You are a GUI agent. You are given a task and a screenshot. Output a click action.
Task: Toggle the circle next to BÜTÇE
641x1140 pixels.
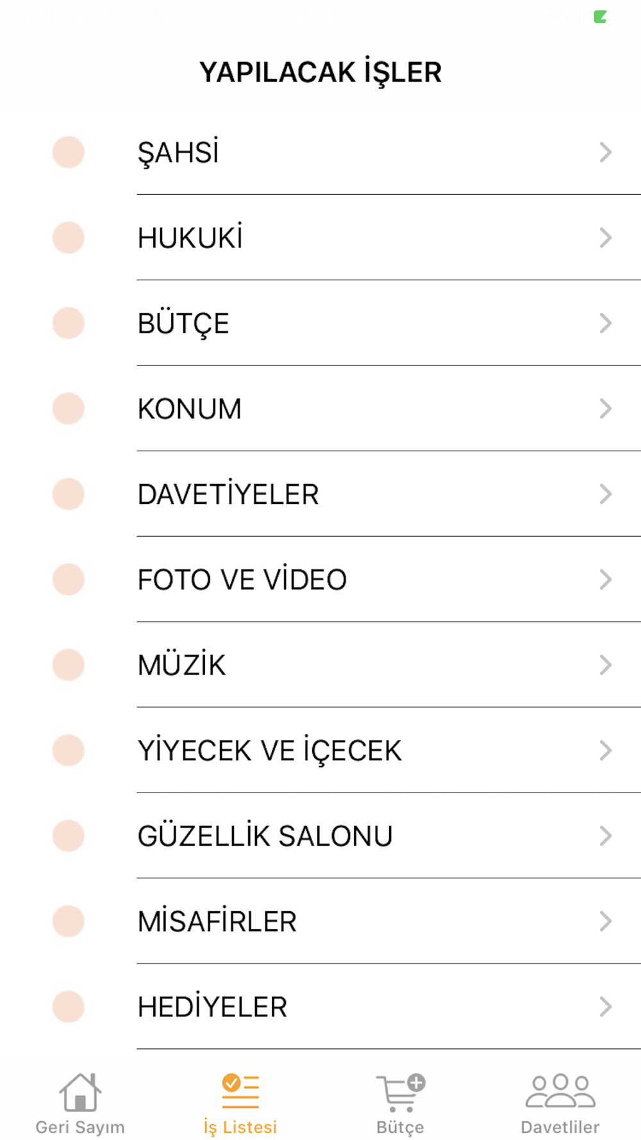click(x=69, y=323)
